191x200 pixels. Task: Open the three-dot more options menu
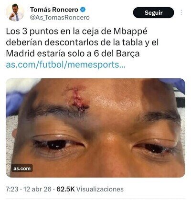coord(181,12)
